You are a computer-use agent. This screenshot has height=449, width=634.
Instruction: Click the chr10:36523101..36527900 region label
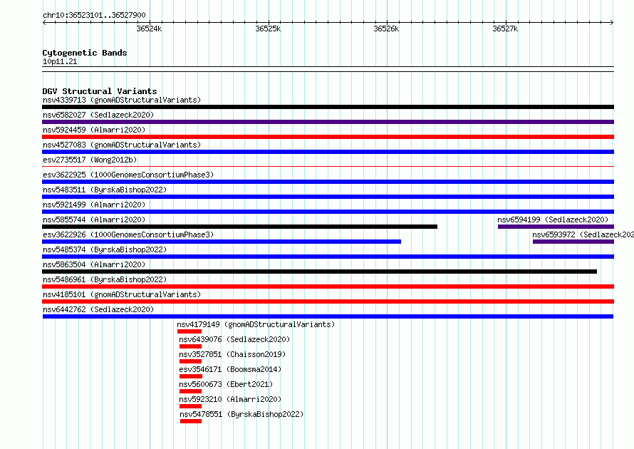pyautogui.click(x=94, y=16)
